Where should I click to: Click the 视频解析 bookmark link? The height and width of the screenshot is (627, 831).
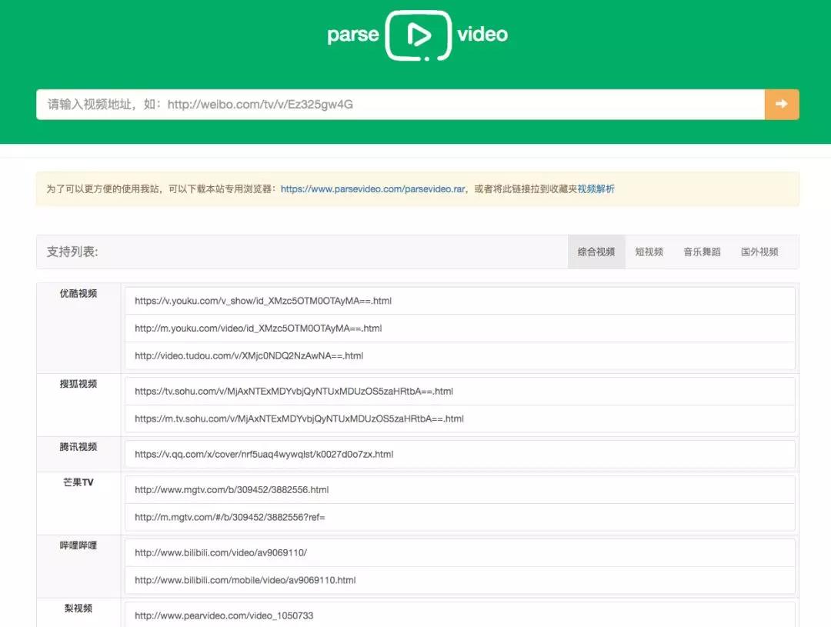coord(596,189)
